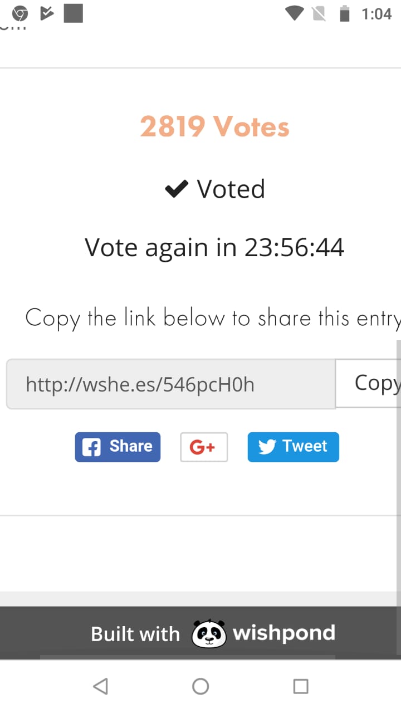Viewport: 401px width, 713px height.
Task: Tap the Facebook Share button
Action: click(118, 447)
